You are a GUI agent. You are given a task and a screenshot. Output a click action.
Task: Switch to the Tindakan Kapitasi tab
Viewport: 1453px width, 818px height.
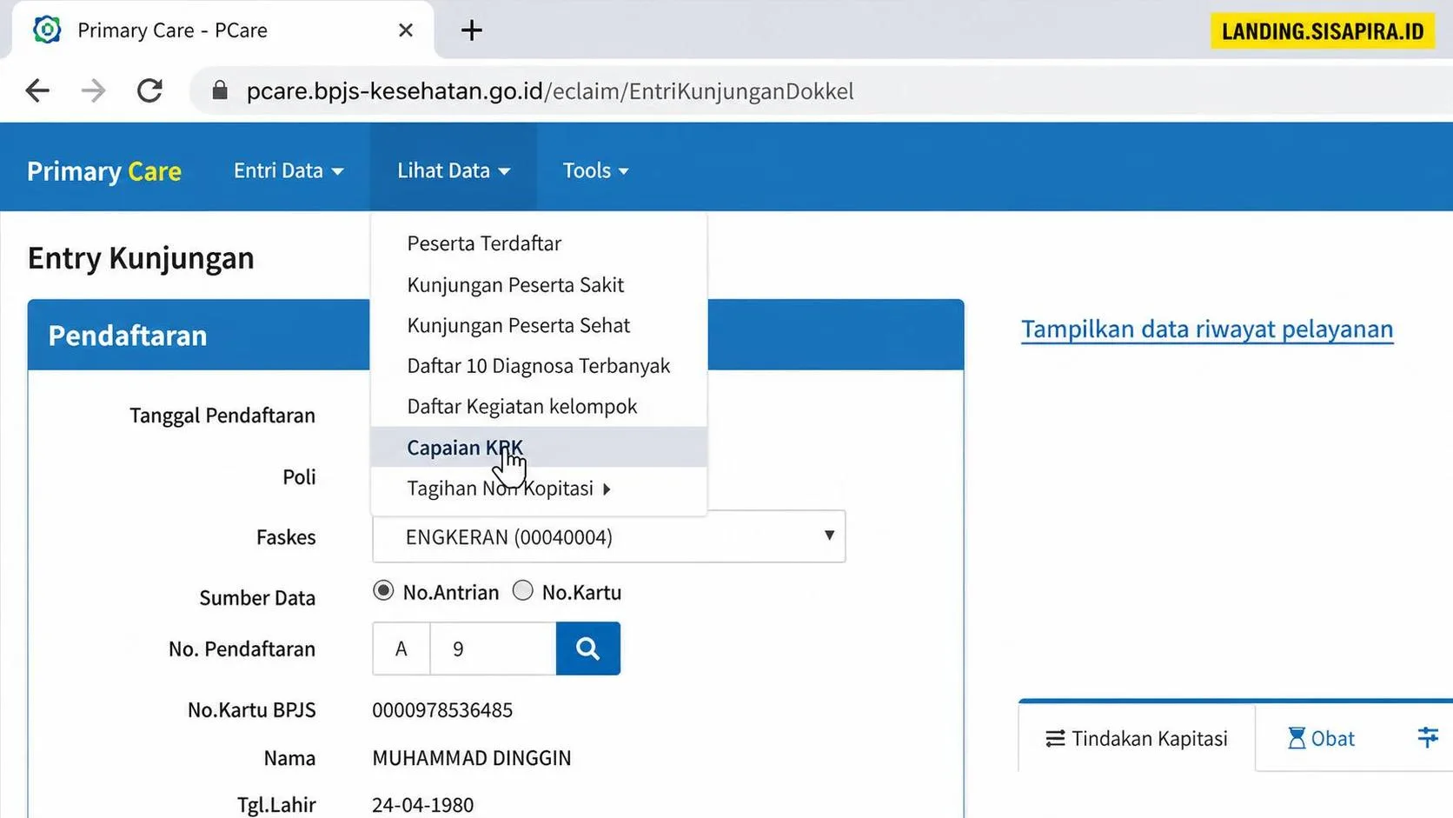(x=1137, y=738)
